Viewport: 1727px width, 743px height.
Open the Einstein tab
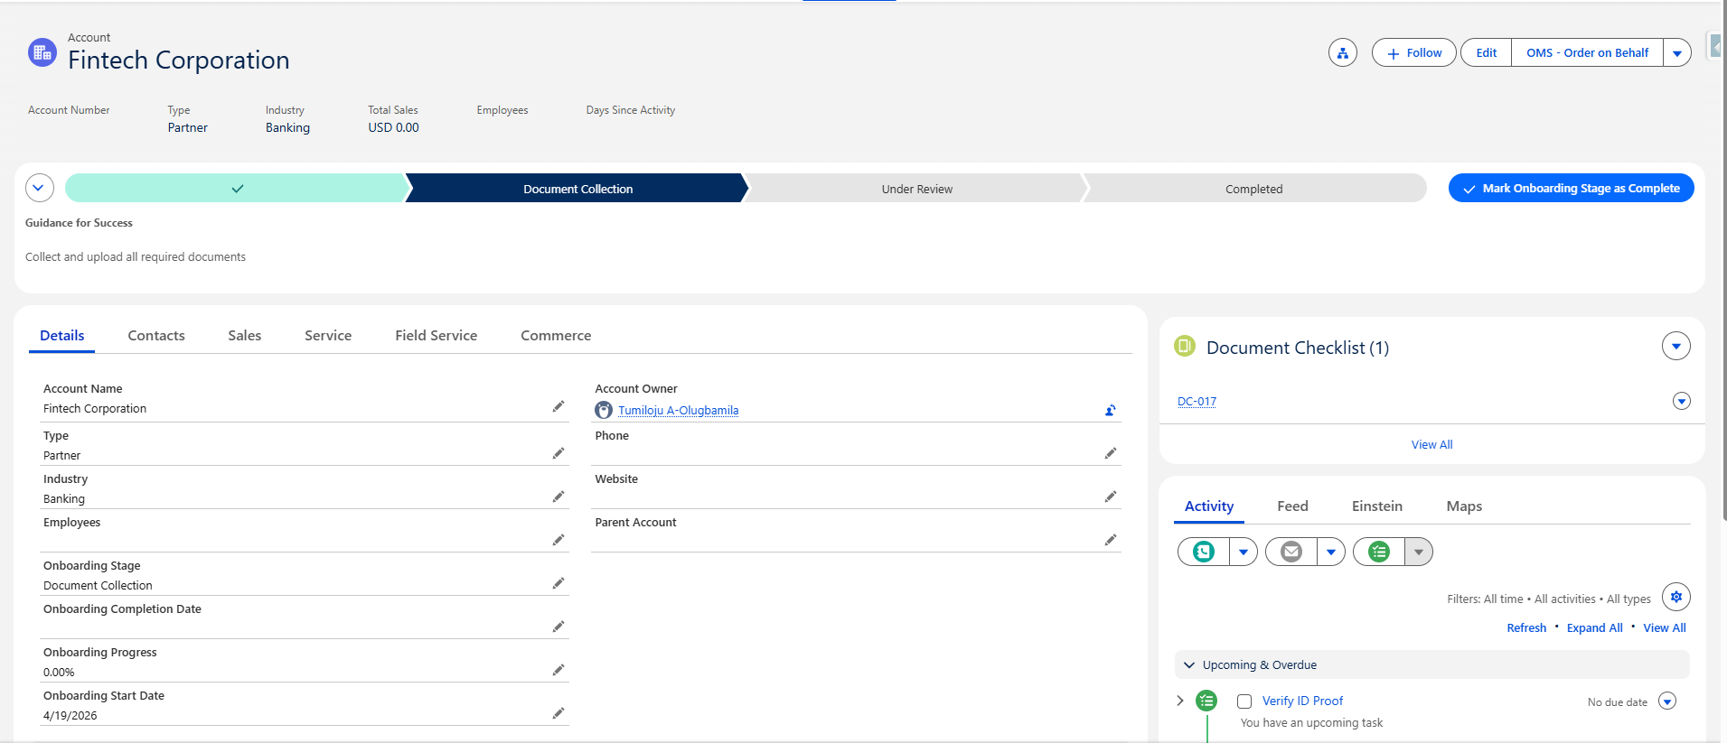click(x=1377, y=506)
